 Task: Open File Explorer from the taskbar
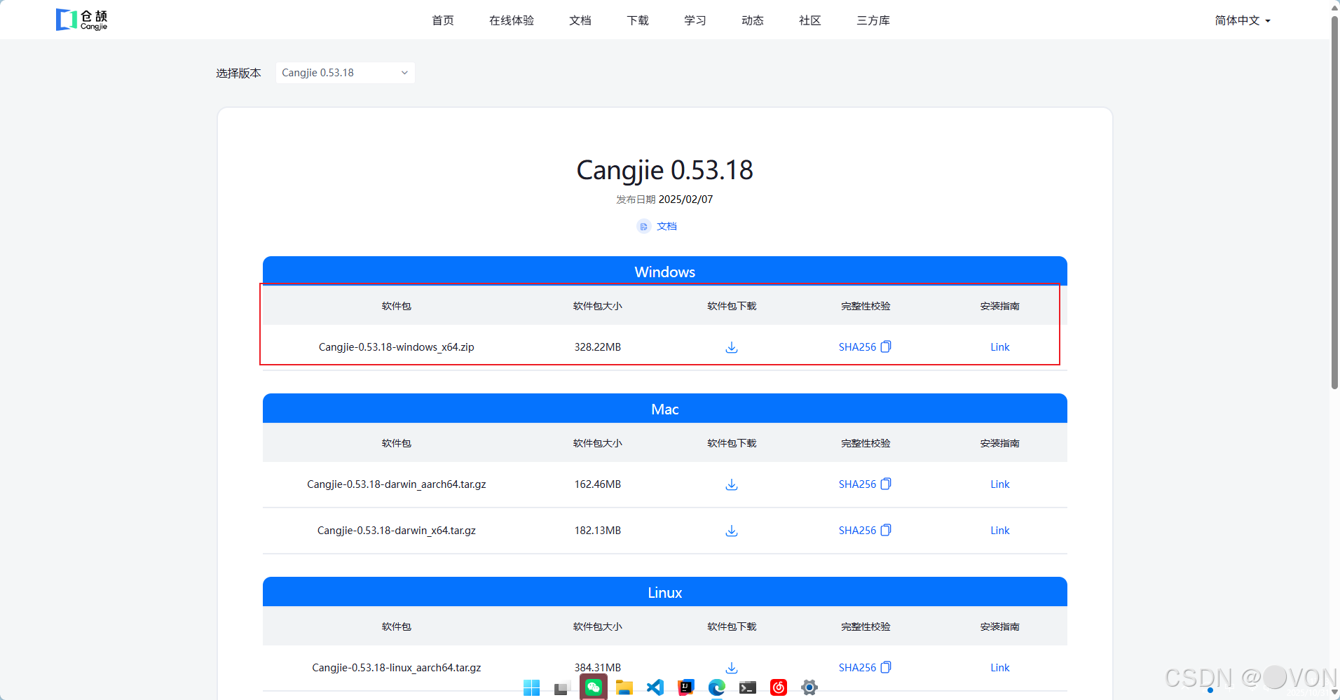624,687
